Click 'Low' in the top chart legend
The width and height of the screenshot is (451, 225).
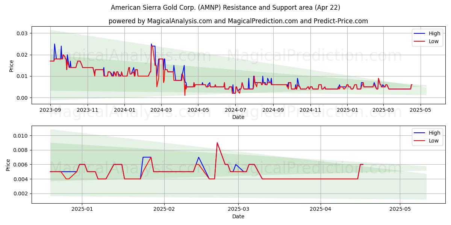(434, 41)
